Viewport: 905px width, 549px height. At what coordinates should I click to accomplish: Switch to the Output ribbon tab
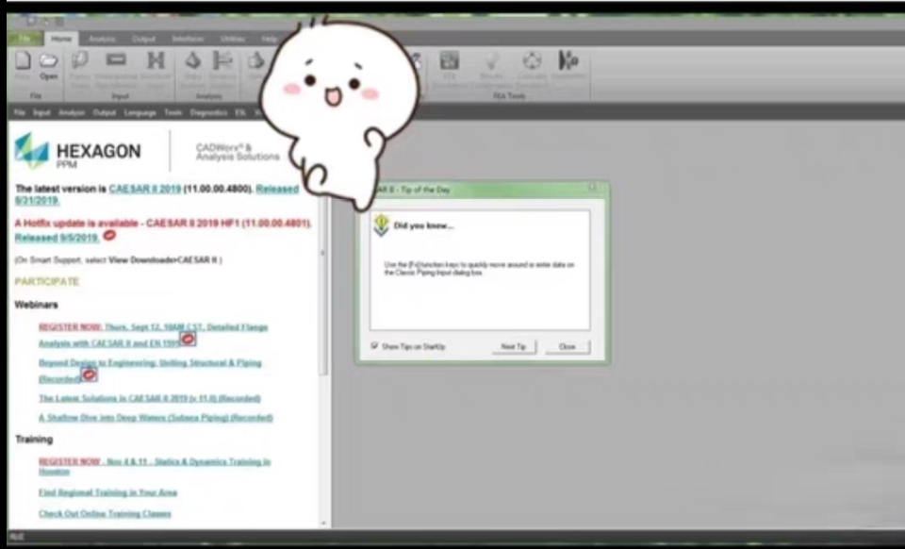point(143,39)
